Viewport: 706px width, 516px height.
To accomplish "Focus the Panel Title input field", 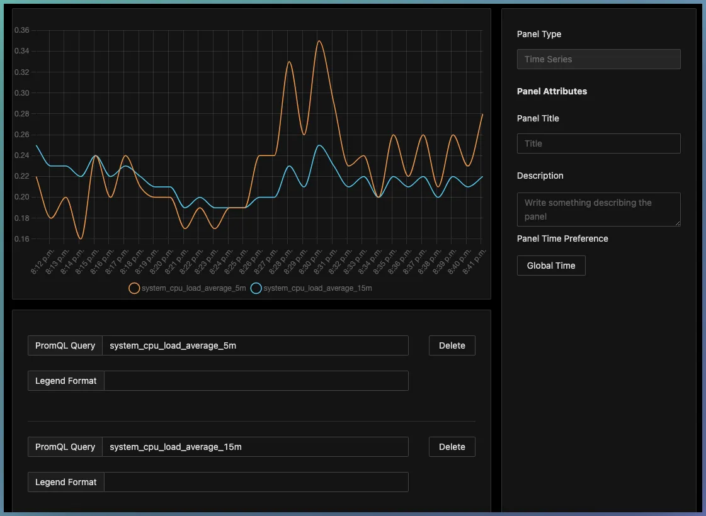I will tap(598, 143).
